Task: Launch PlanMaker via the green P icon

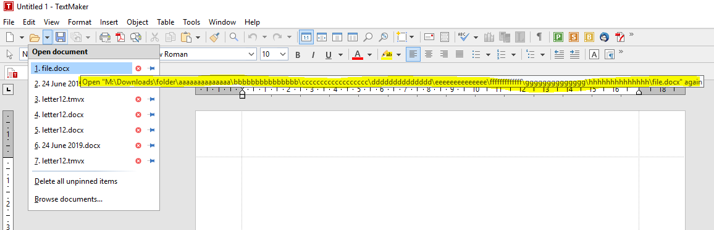Action: pos(558,37)
